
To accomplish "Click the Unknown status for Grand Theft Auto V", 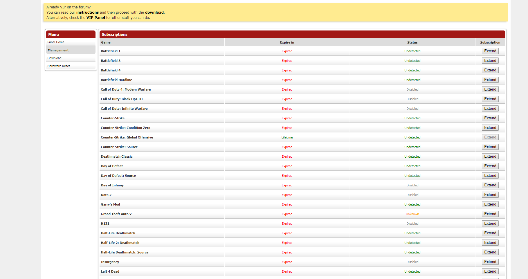I will [x=412, y=214].
